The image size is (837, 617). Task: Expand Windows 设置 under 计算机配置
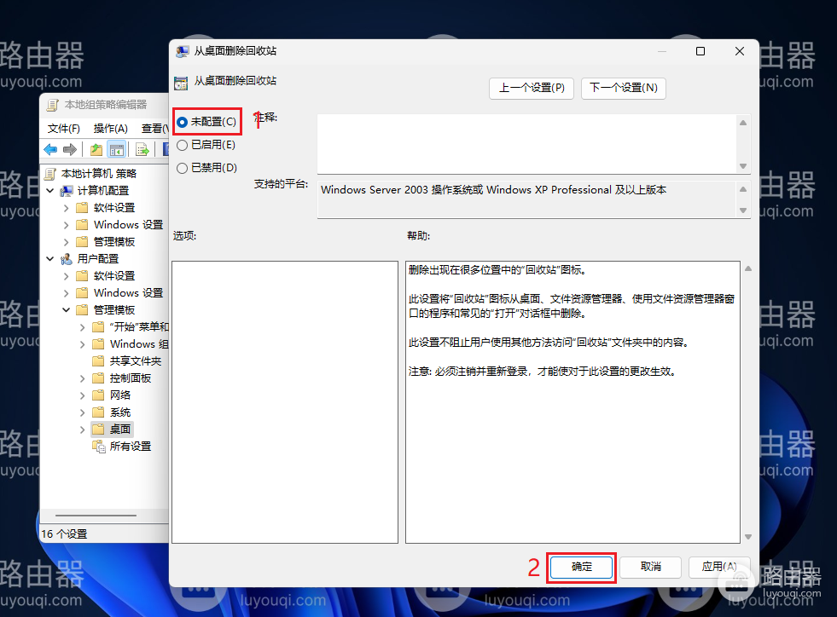point(67,225)
